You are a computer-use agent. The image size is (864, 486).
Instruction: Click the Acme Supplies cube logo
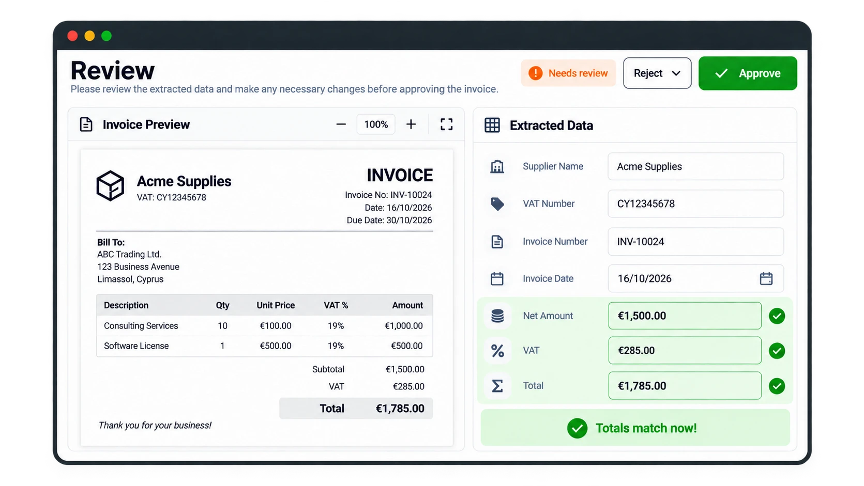(110, 186)
